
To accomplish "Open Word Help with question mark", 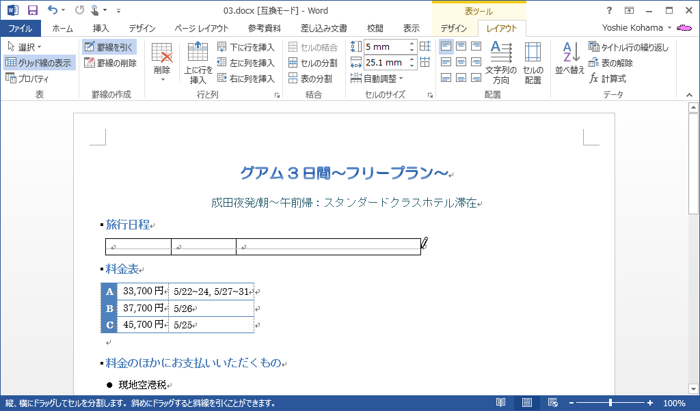I will [609, 10].
